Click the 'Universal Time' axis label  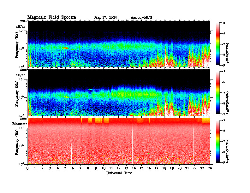119,173
